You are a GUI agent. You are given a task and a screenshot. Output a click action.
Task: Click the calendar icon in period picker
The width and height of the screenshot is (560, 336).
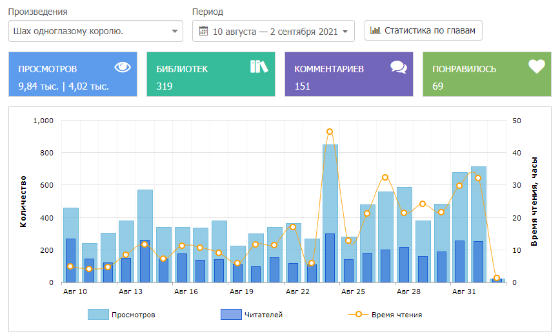[x=204, y=31]
